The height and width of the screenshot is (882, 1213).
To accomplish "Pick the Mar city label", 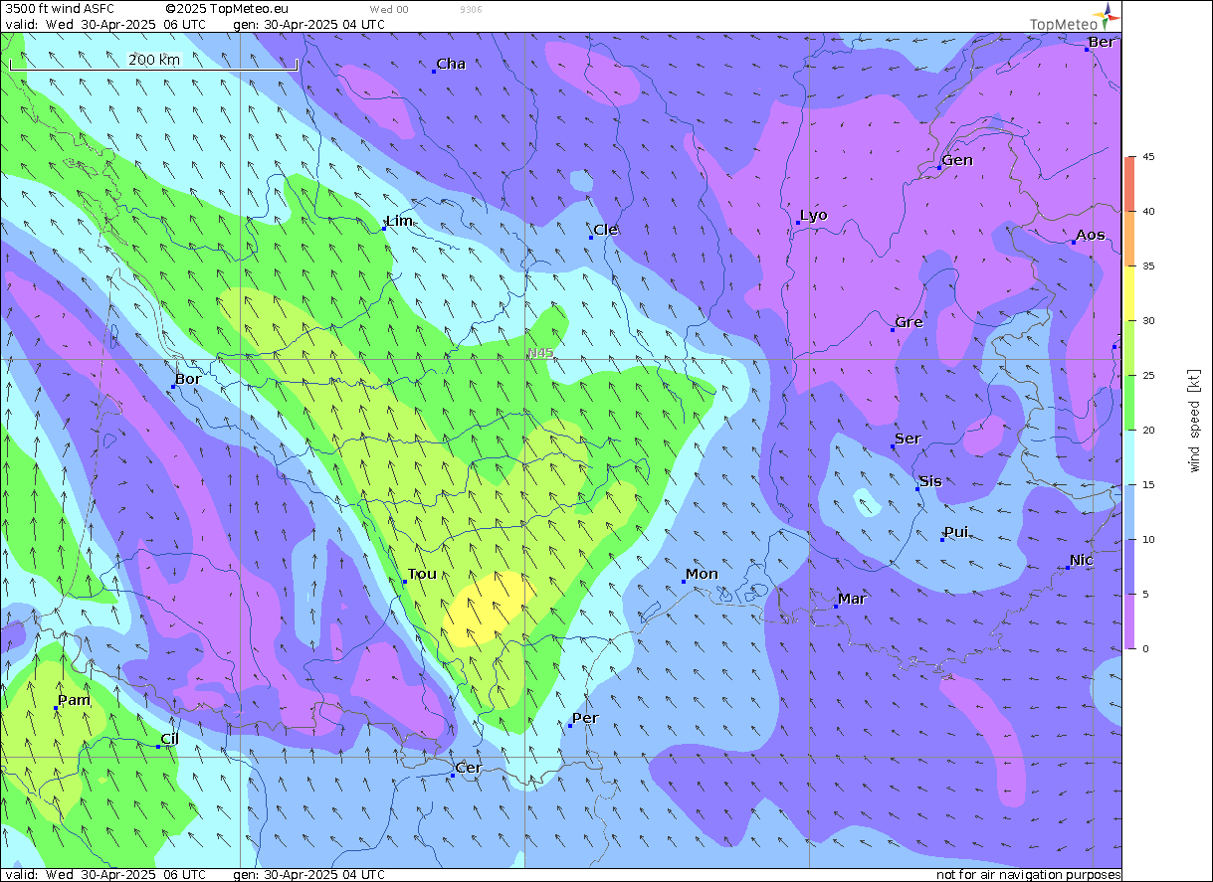I will click(852, 599).
